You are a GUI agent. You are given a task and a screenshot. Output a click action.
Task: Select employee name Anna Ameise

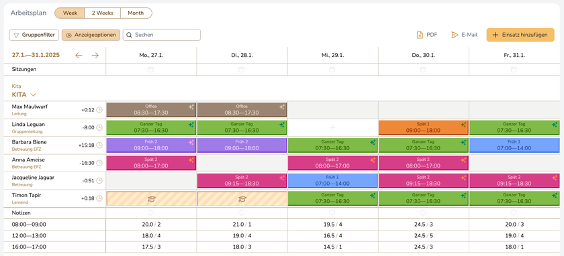(28, 159)
